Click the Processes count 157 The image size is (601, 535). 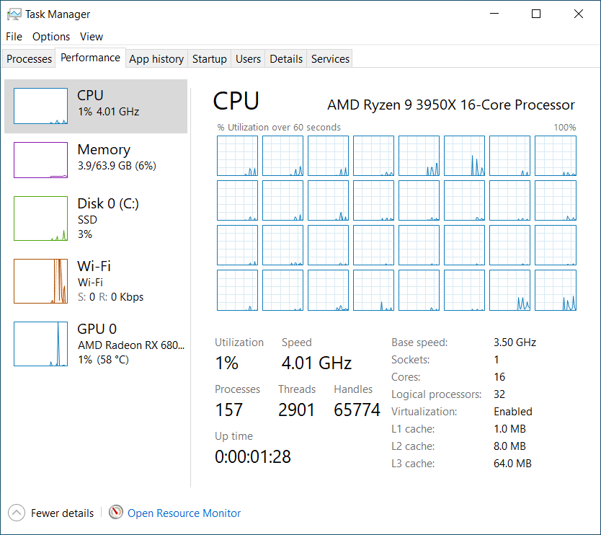229,410
